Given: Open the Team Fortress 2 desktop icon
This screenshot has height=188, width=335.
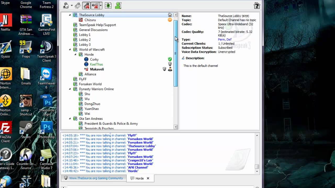Looking at the screenshot, I should 47,5.
